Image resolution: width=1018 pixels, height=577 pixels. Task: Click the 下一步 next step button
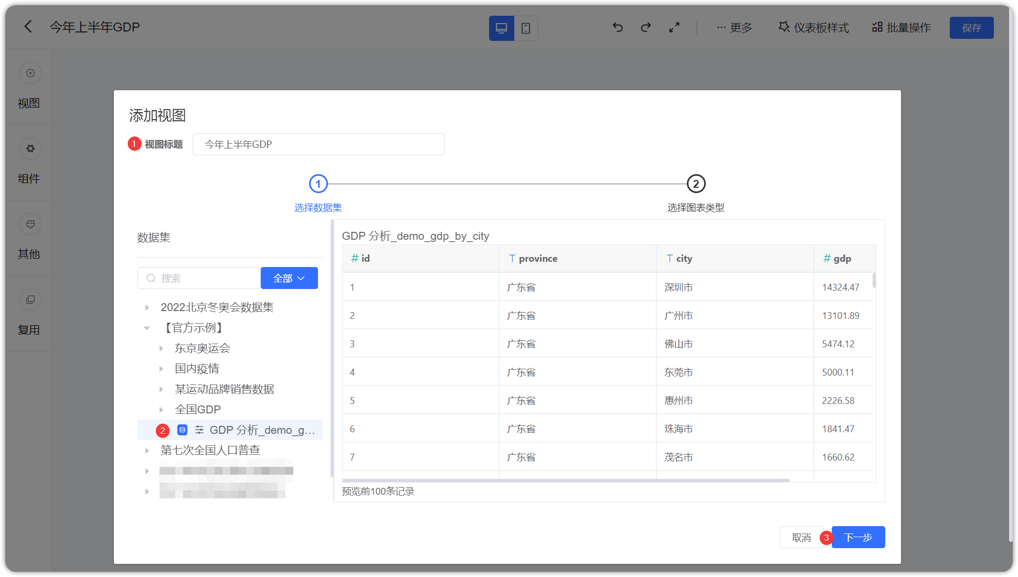point(857,537)
